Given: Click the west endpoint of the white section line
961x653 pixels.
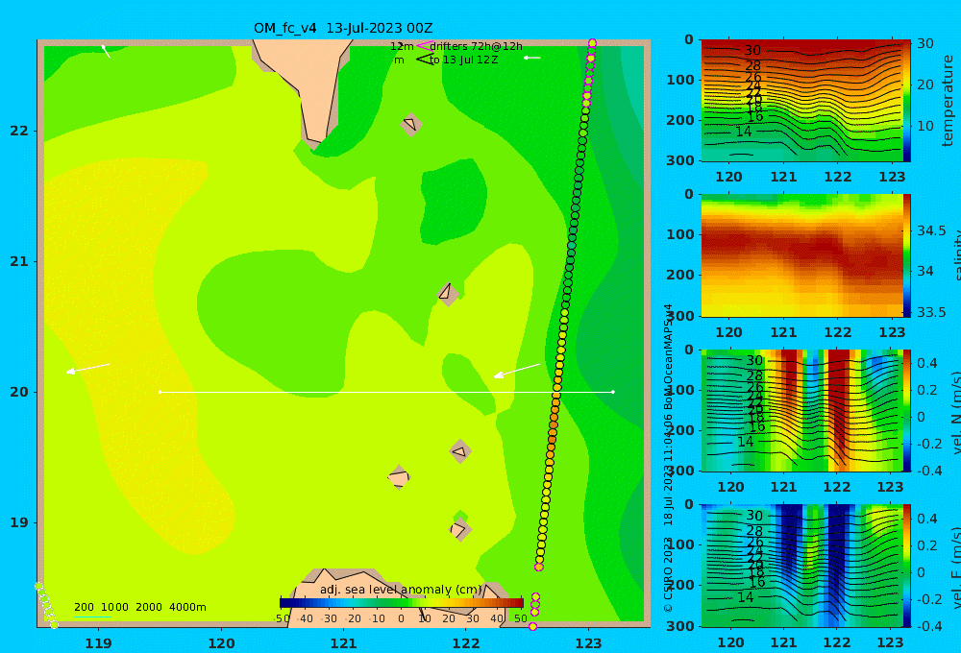Looking at the screenshot, I should coord(160,392).
